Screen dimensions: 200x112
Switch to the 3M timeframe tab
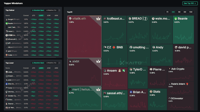179,12
